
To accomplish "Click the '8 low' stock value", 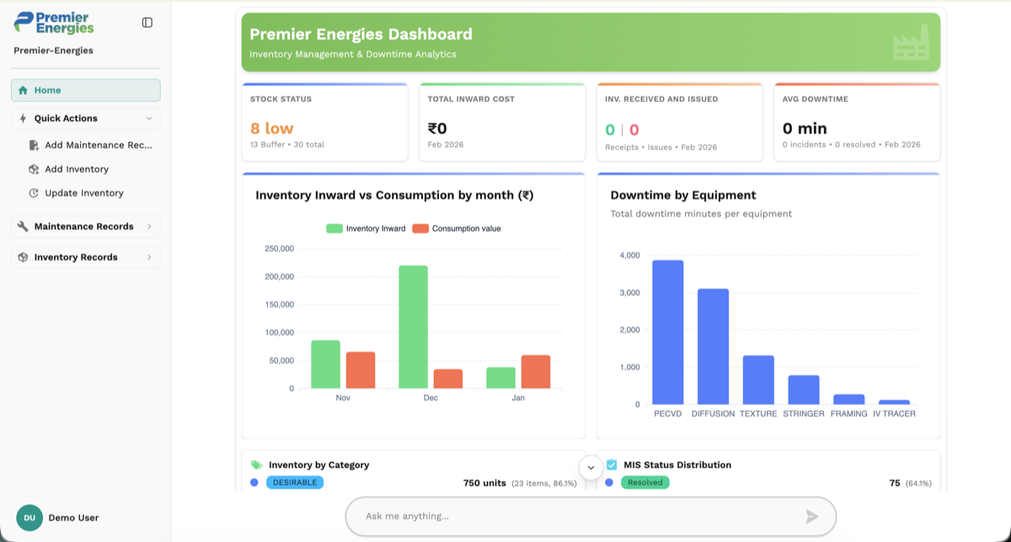I will tap(272, 128).
